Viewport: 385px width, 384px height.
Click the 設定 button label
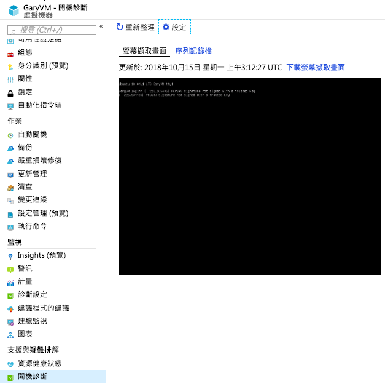[x=179, y=27]
